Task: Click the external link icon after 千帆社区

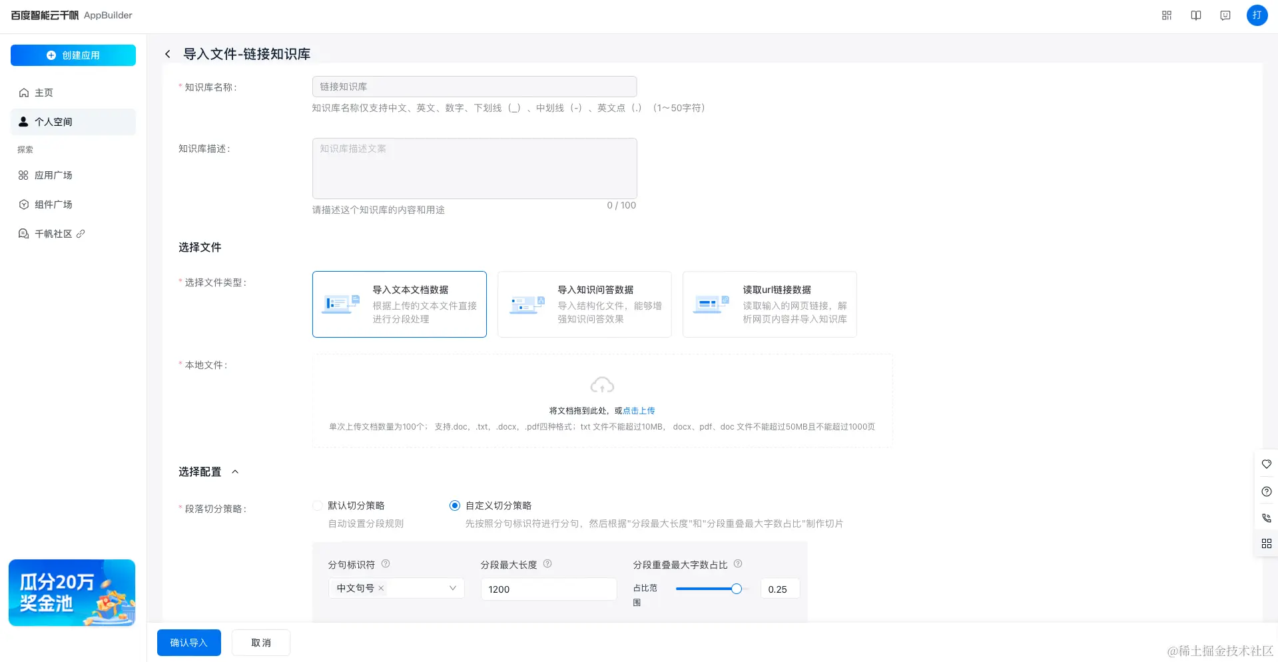Action: (81, 234)
